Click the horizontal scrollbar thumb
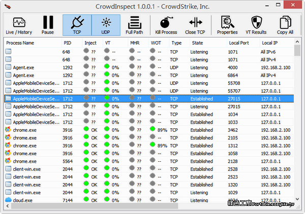Screen dimensions: 305x214 click(x=95, y=206)
